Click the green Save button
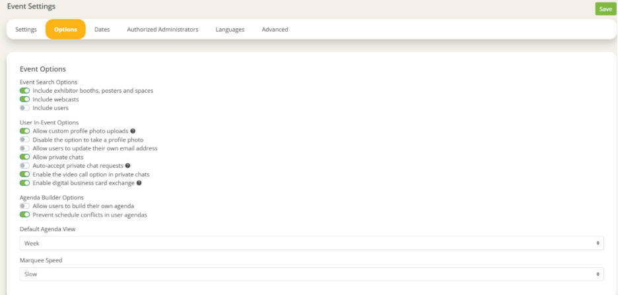Viewport: 618px width, 295px height. point(605,9)
